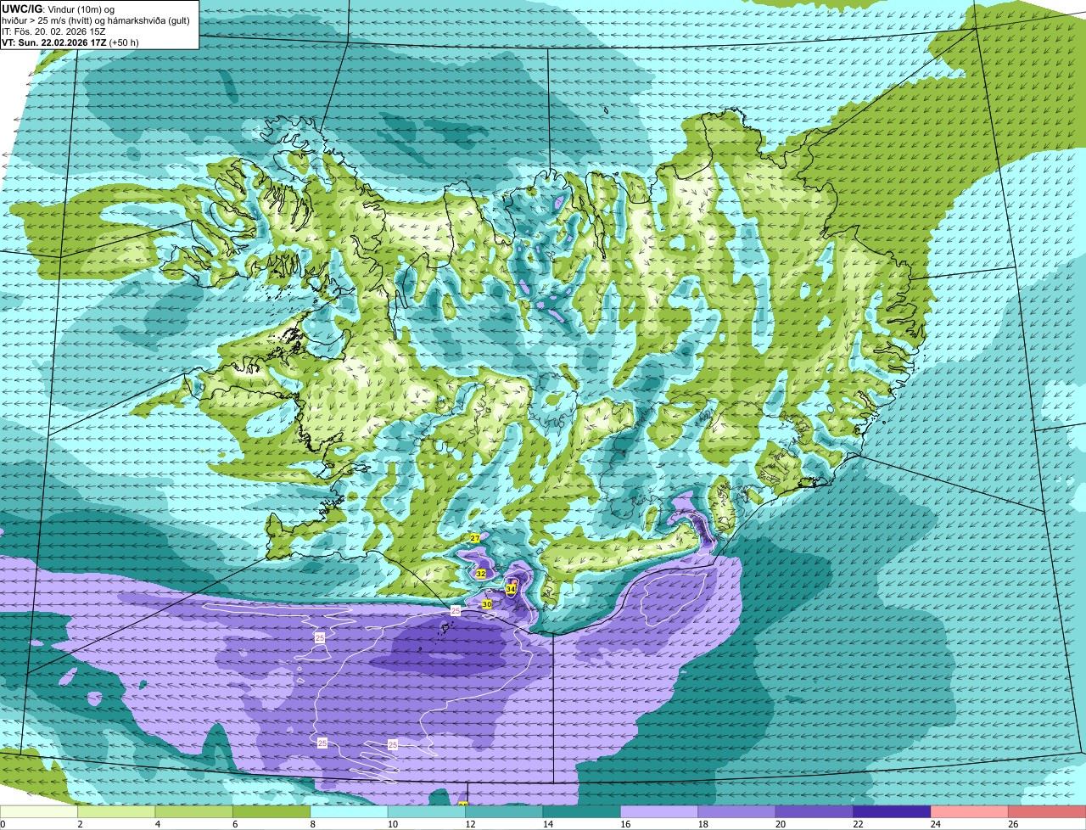Viewport: 1086px width, 830px height.
Task: Click the legend tick label '2'
Action: pos(80,824)
